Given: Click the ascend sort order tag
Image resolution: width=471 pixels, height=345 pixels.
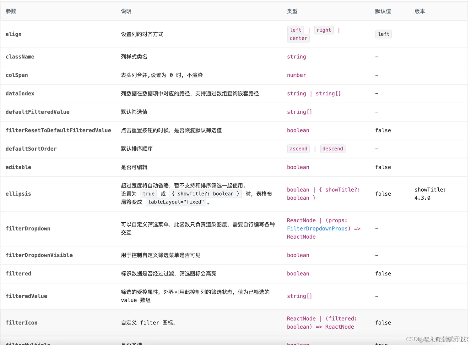Looking at the screenshot, I should pyautogui.click(x=298, y=148).
